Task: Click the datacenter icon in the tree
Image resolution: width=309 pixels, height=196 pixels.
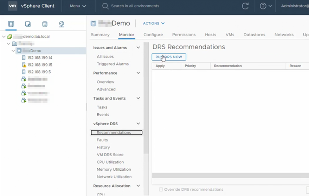Action: (14, 44)
